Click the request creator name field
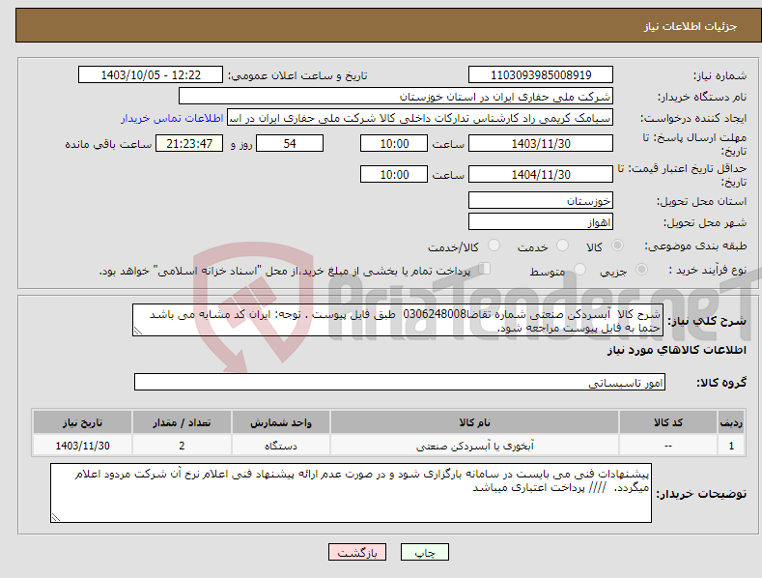Image resolution: width=762 pixels, height=578 pixels. point(420,118)
